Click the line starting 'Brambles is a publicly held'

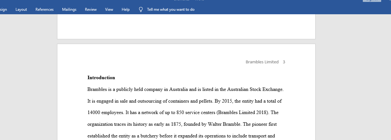[185, 89]
